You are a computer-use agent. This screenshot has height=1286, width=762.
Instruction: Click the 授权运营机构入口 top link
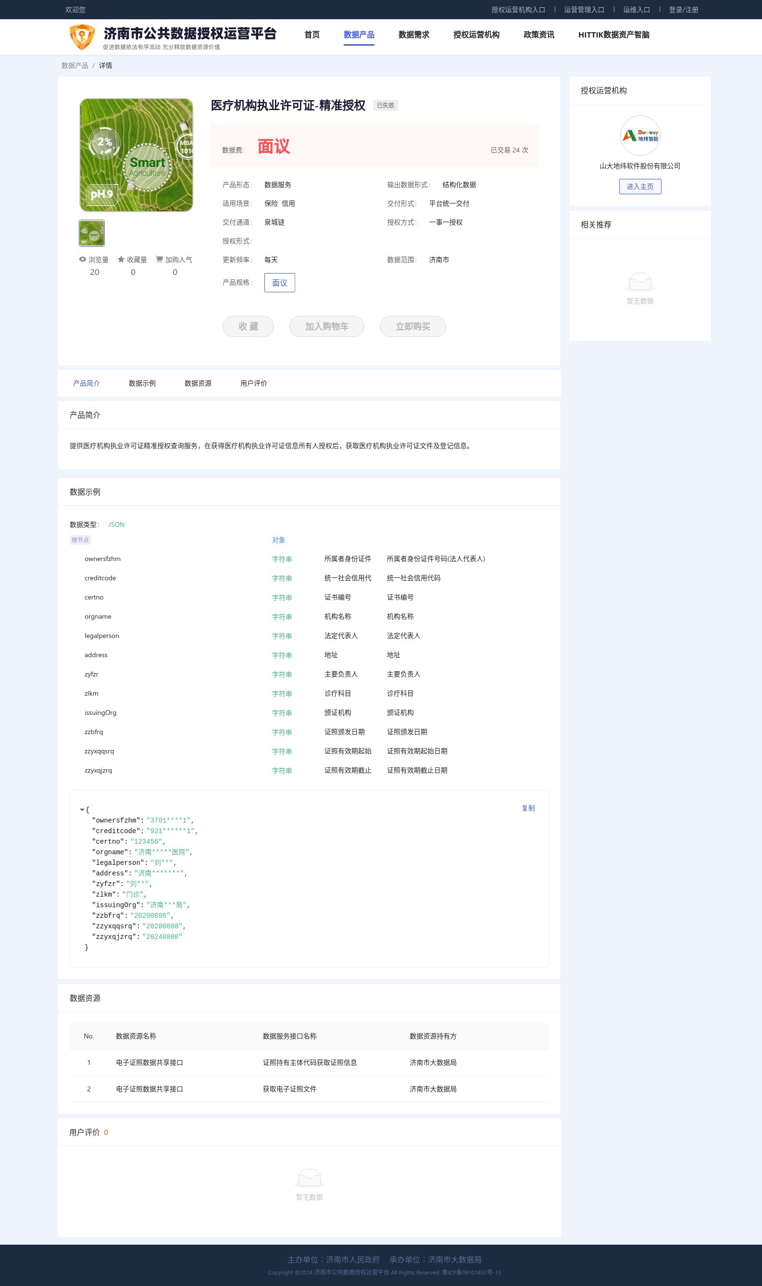click(518, 10)
